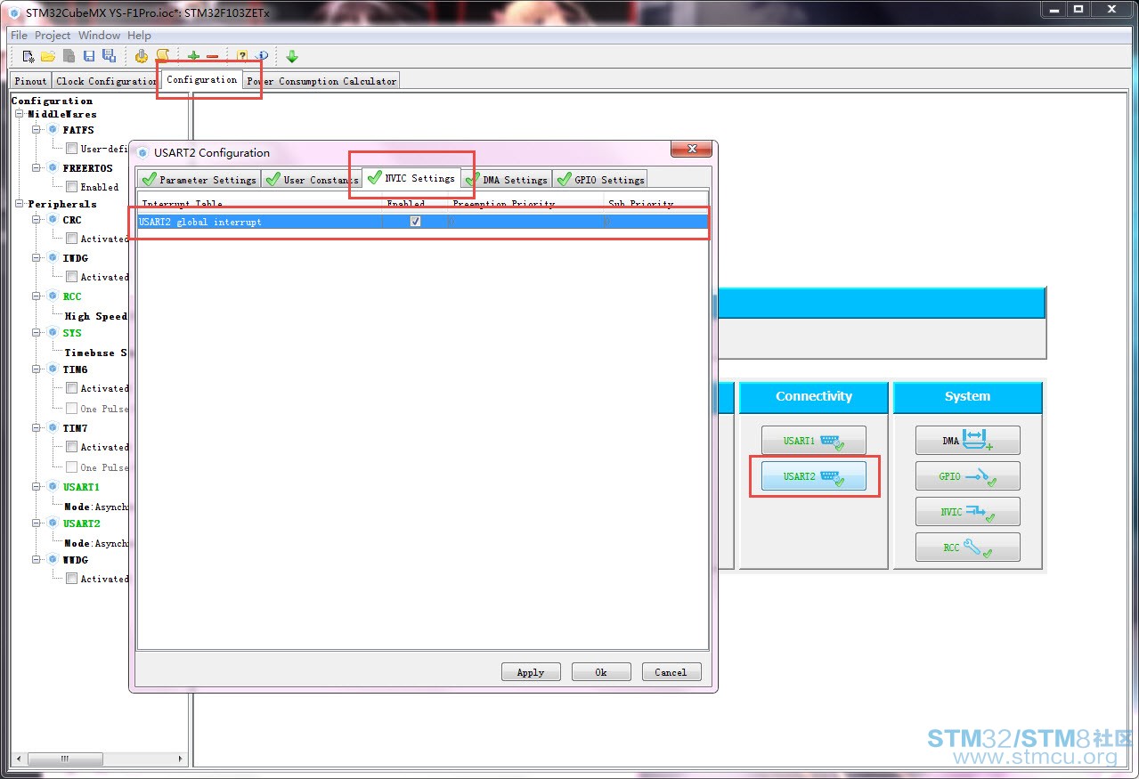Open the Power Consumption Calculator tab
Viewport: 1139px width, 779px height.
coord(321,81)
